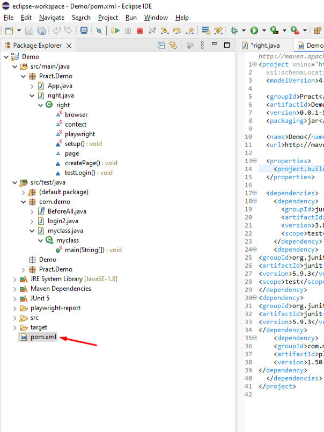Toggle Link with Editor in Package Explorer

173,45
